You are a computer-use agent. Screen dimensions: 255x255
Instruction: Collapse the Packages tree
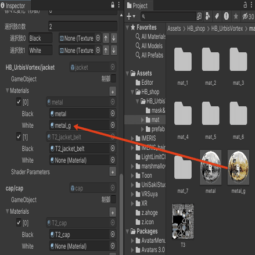pos(127,231)
